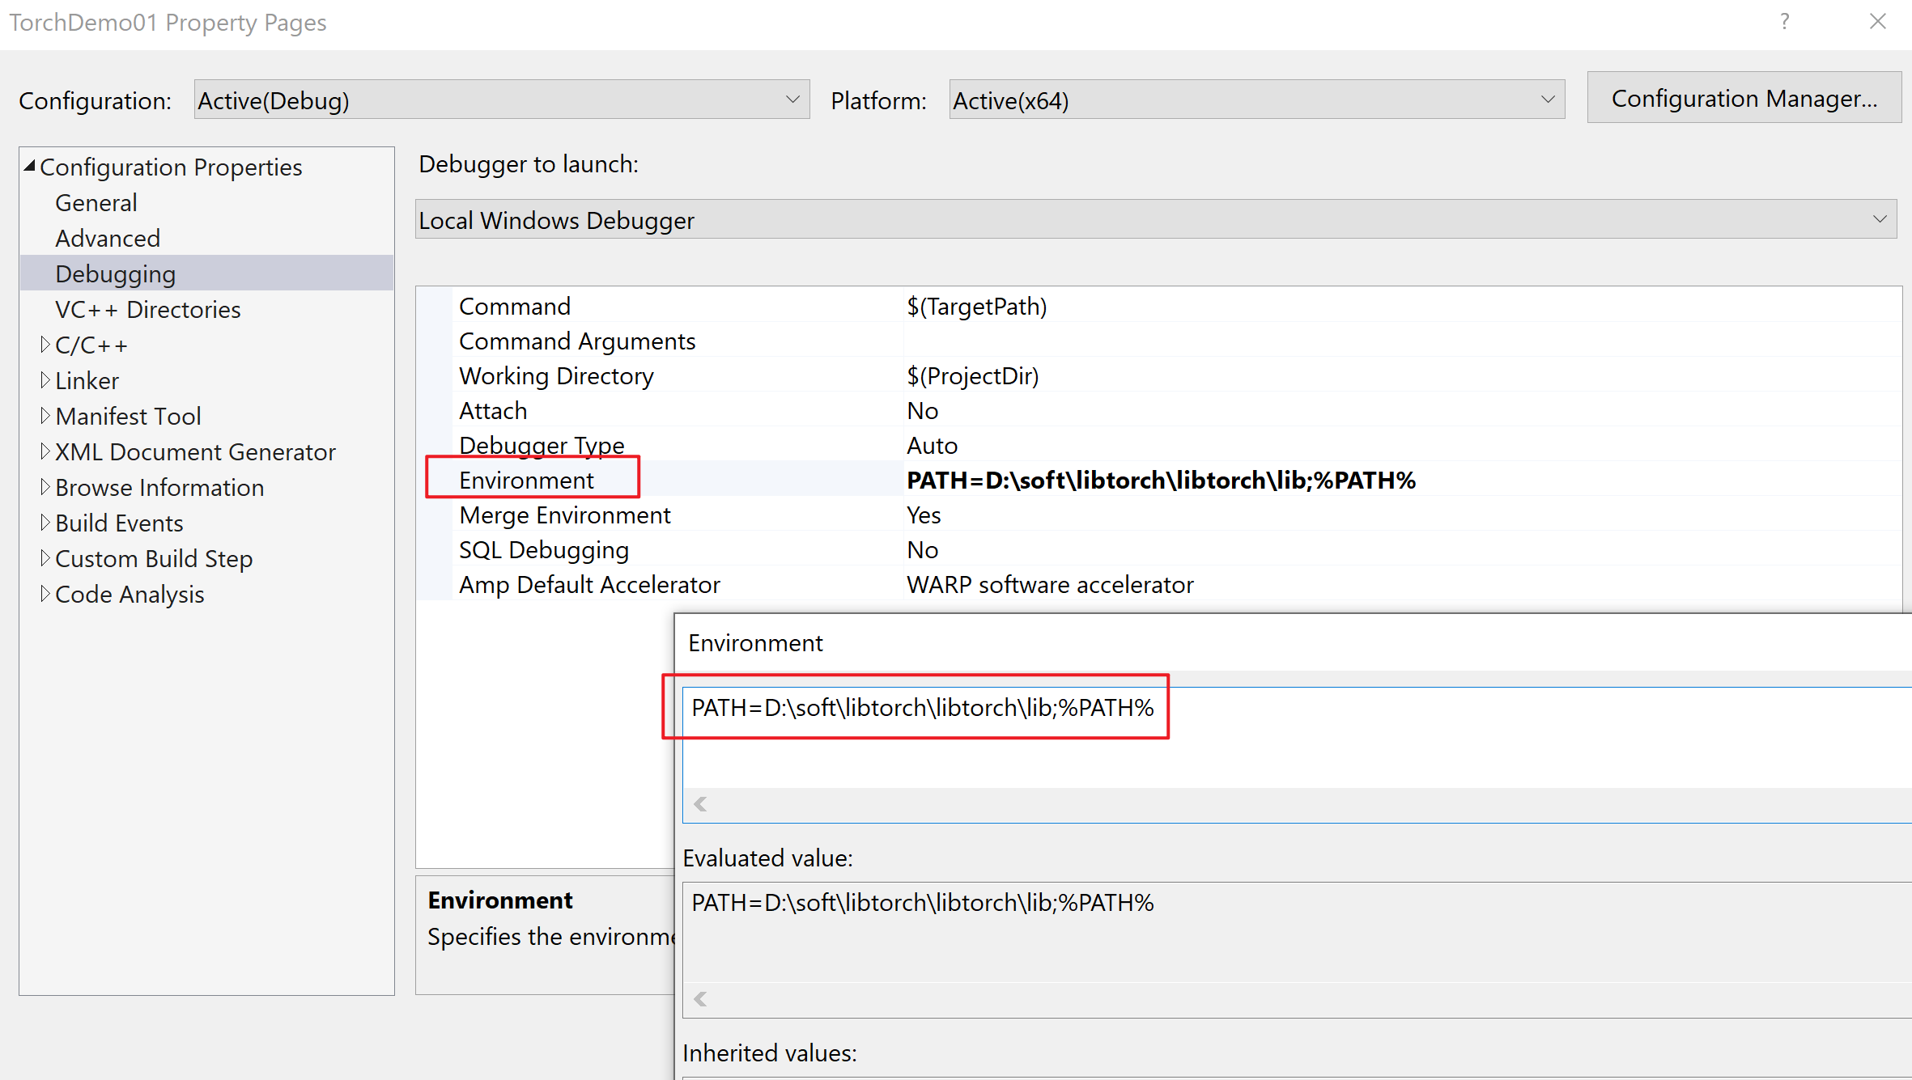Select the Working Directory property row
Screen dimensions: 1912x1080
[556, 375]
